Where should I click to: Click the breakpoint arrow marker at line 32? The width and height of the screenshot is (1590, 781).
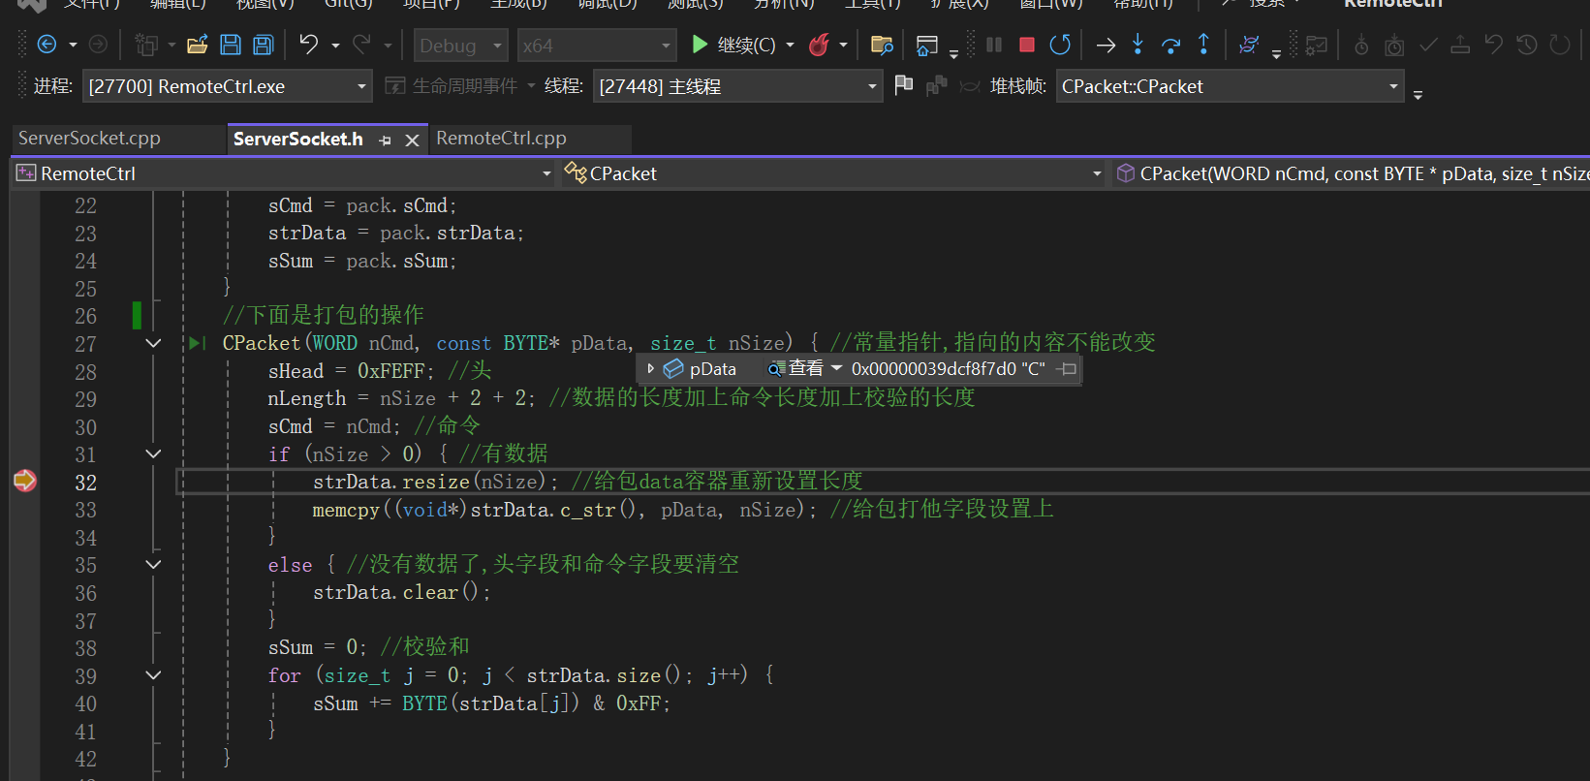(24, 481)
